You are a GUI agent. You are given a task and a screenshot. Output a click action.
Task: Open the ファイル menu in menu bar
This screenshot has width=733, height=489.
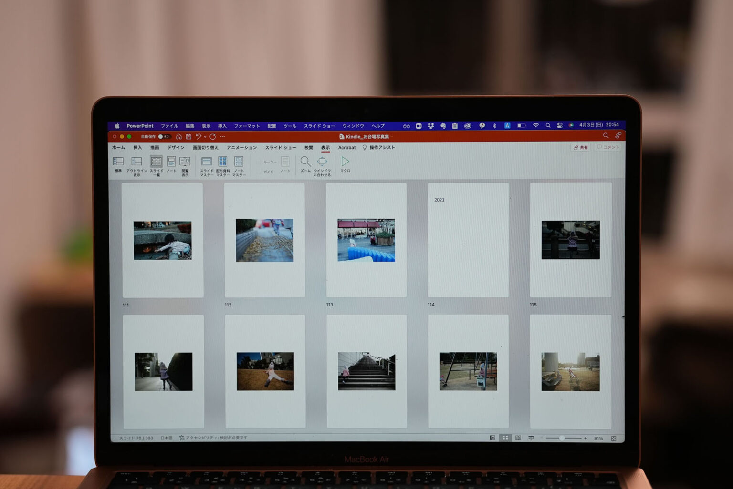169,126
